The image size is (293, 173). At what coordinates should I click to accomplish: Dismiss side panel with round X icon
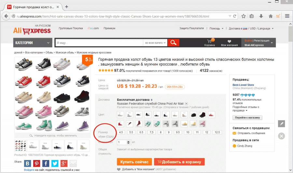[281, 136]
